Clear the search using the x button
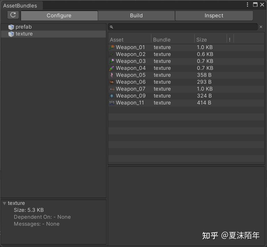The width and height of the screenshot is (267, 247). [x=261, y=27]
